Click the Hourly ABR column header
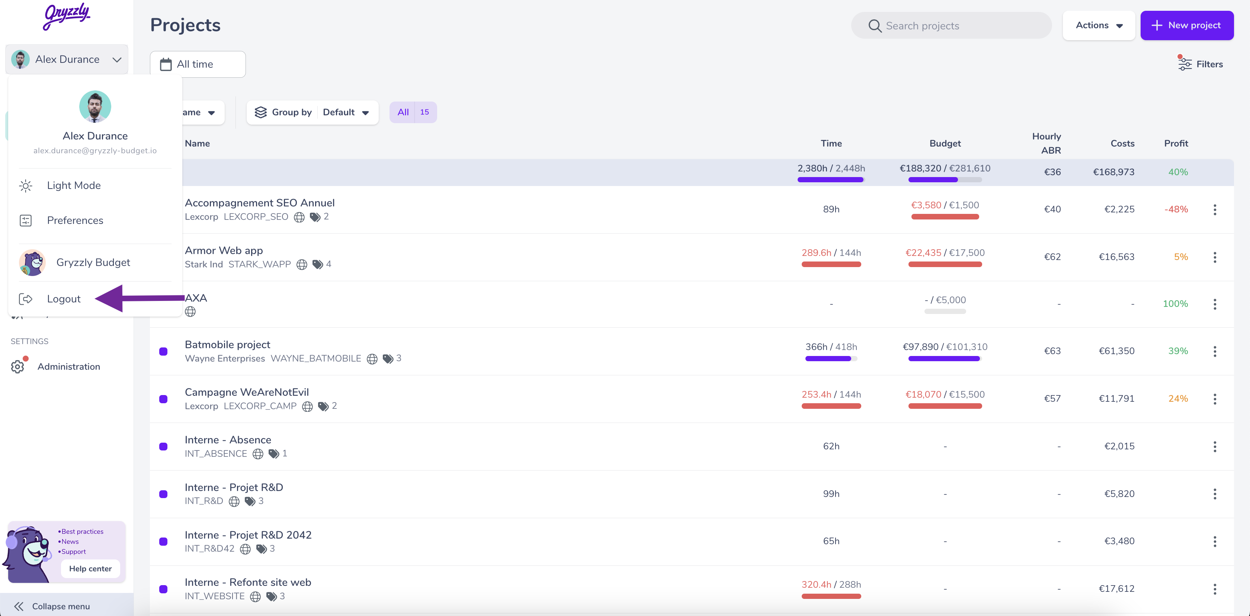This screenshot has height=616, width=1250. click(x=1046, y=144)
